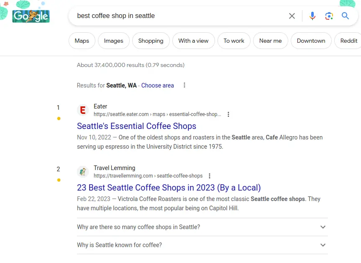Image resolution: width=361 pixels, height=263 pixels.
Task: Select the Shopping filter chip
Action: [x=151, y=41]
